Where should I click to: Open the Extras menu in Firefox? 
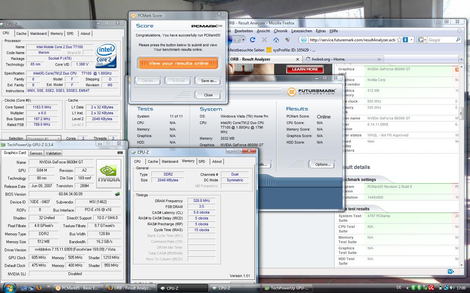(321, 31)
